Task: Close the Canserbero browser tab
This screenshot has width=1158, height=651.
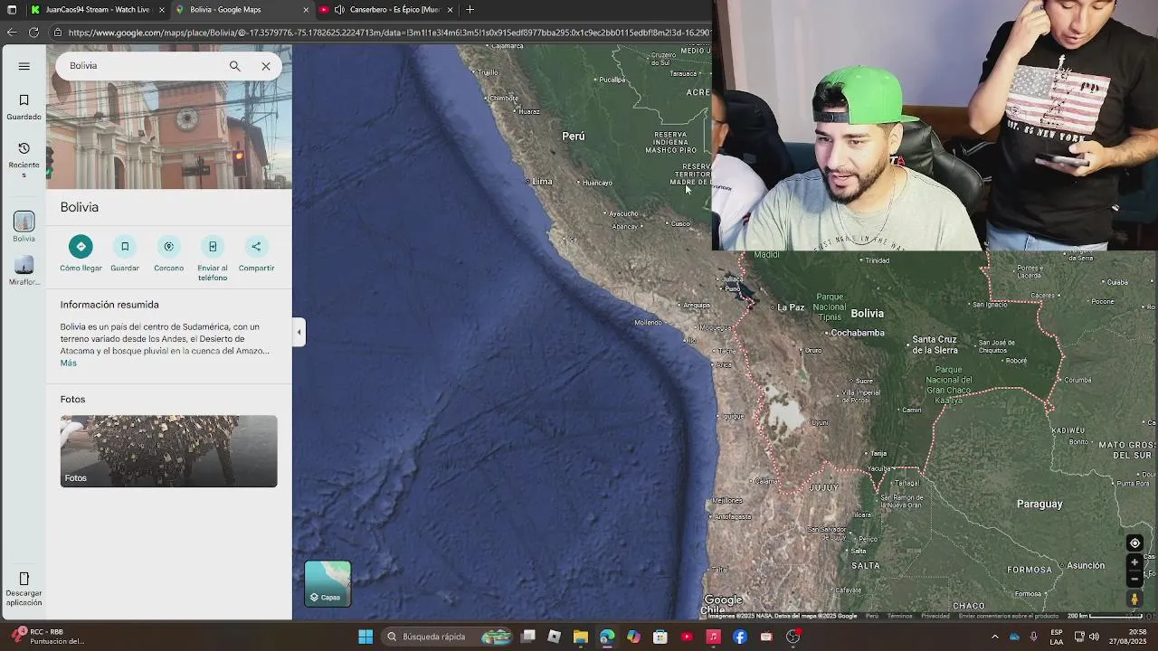Action: [450, 10]
